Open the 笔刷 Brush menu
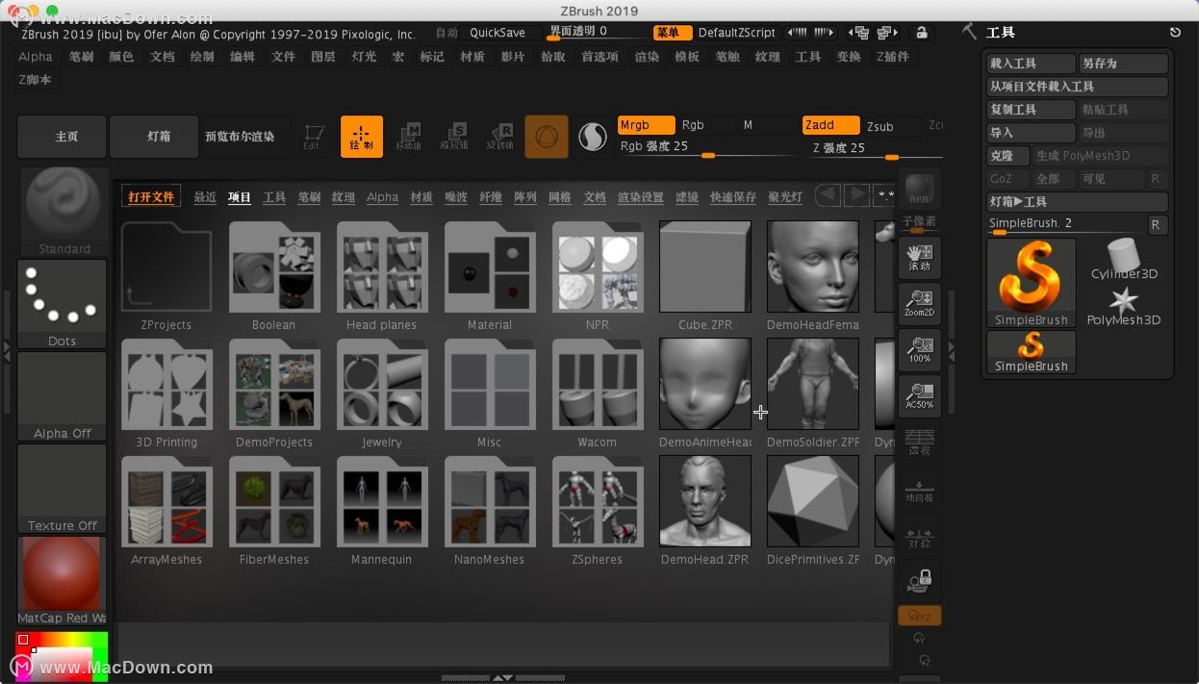 coord(81,57)
